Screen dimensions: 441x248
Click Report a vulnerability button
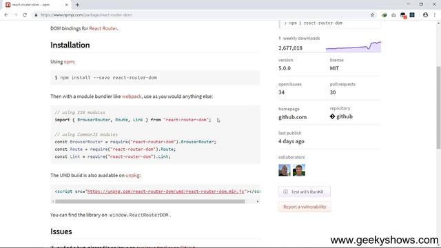click(x=305, y=207)
